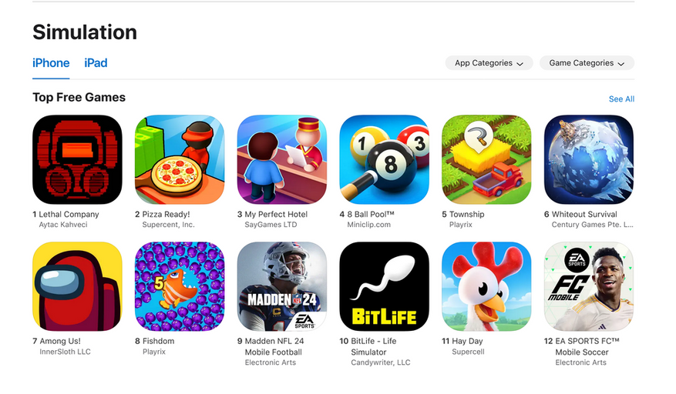Open the Among Us! crewmate icon

pyautogui.click(x=77, y=286)
